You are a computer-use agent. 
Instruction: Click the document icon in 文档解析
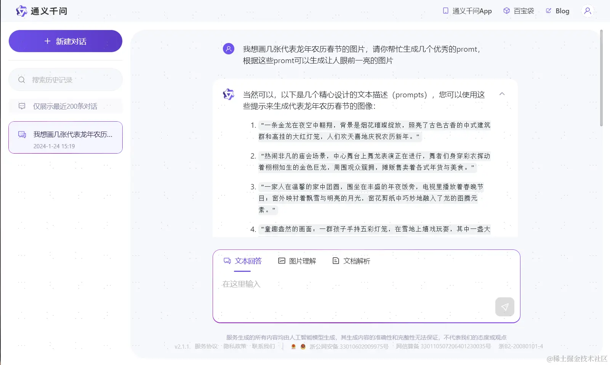tap(336, 261)
